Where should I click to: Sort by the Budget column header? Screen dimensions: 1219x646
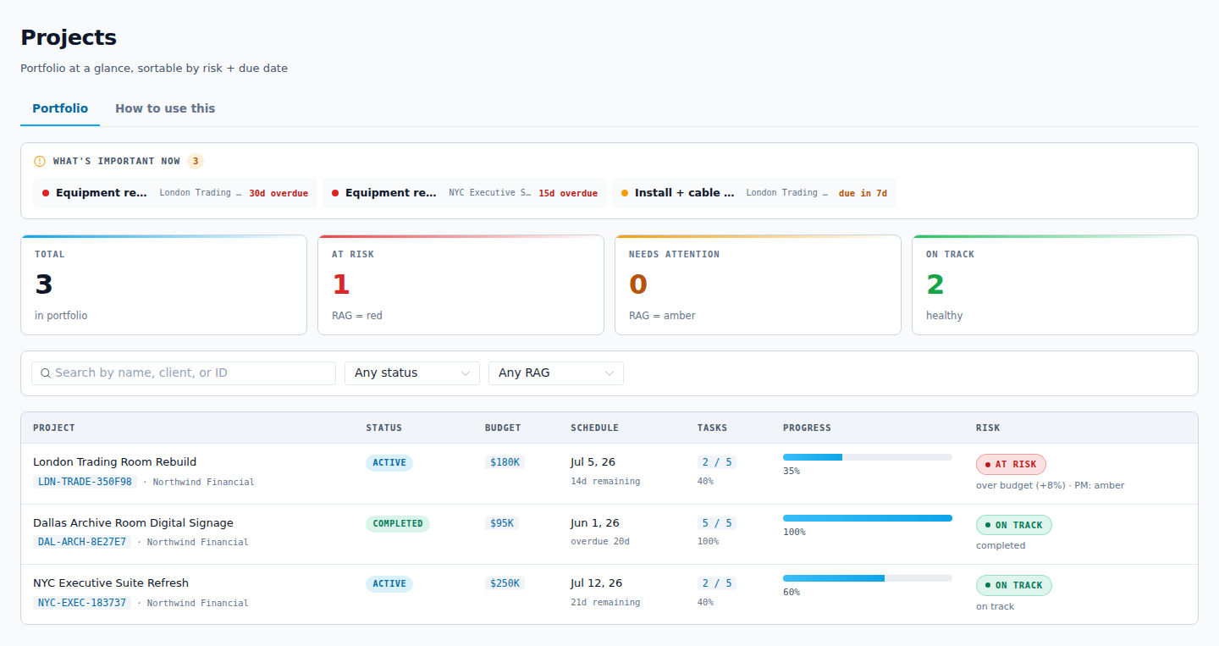[x=503, y=428]
